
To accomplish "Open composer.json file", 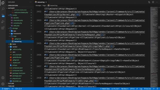I will click(x=17, y=68).
